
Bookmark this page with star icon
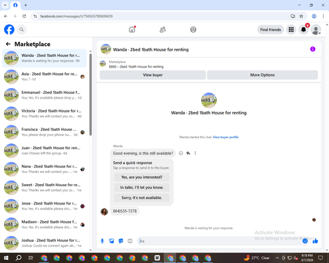point(301,16)
